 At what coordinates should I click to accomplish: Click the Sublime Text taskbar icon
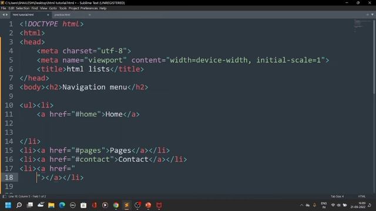tap(127, 205)
